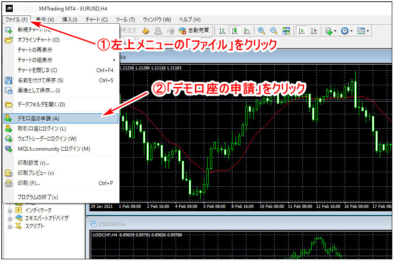394x261 pixels.
Task: Select インディケータ in navigator tree
Action: 38,210
